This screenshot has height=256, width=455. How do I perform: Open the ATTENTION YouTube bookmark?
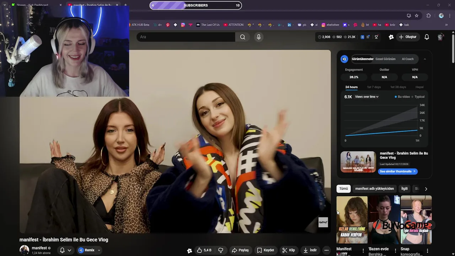click(x=234, y=25)
